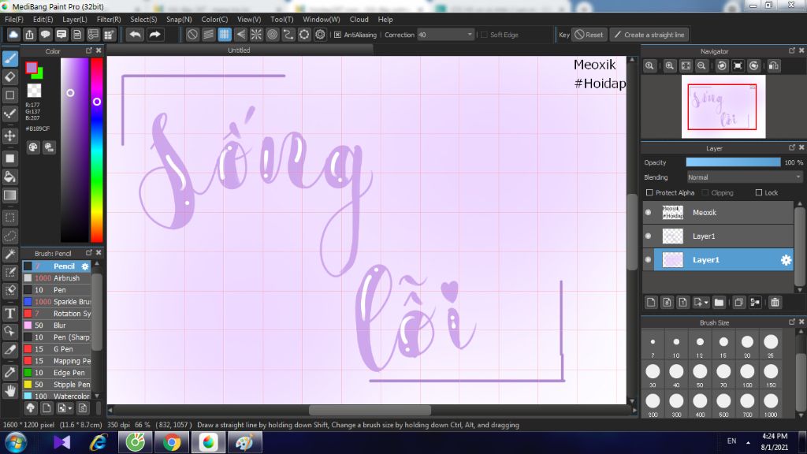
Task: Select the Move tool
Action: tap(9, 136)
